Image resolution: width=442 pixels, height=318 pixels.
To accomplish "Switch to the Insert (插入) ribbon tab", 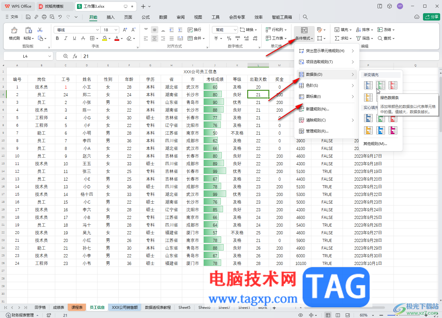I will (110, 17).
